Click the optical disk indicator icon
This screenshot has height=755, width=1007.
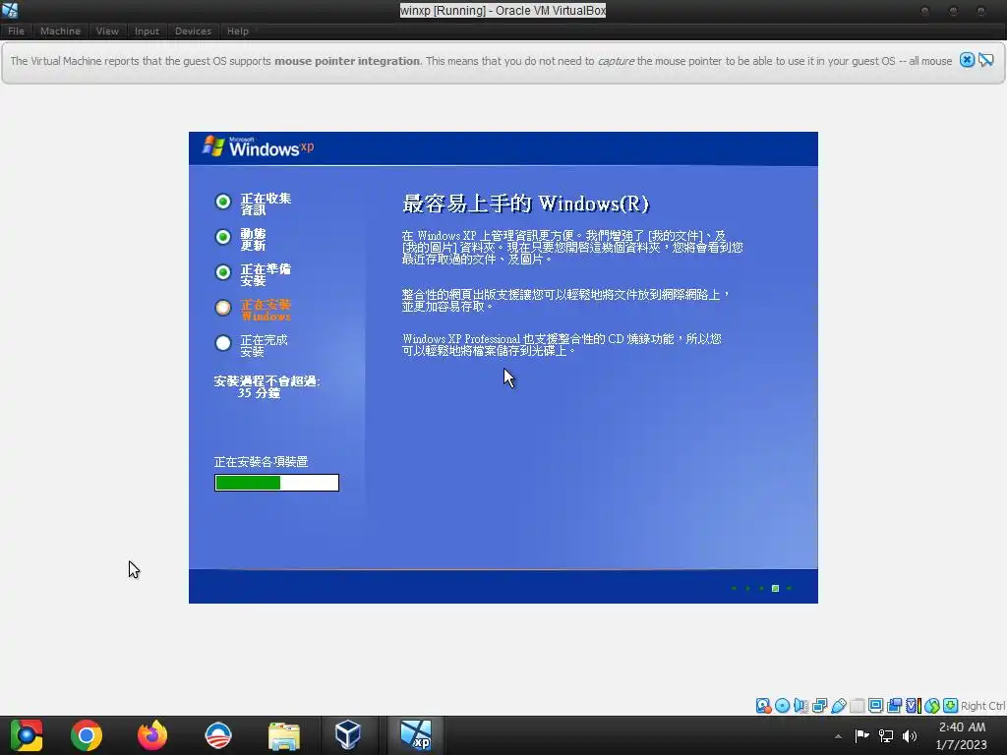click(782, 706)
